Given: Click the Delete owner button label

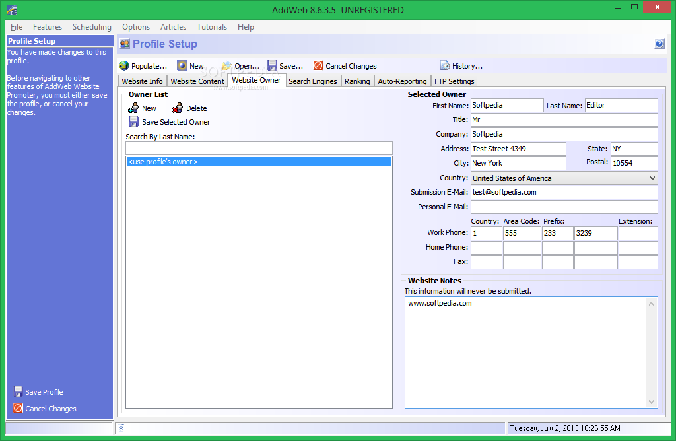Looking at the screenshot, I should (196, 108).
